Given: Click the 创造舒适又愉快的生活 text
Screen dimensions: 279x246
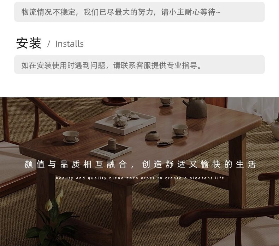Looking at the screenshot, I should click(199, 164).
